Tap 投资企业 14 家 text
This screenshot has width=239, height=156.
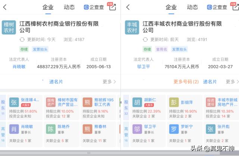218,116
